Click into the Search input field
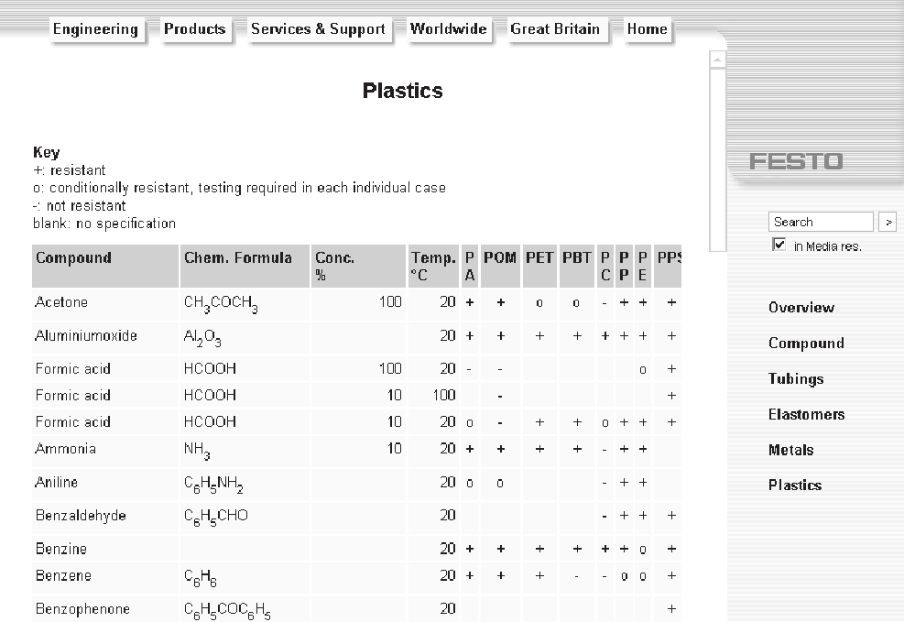The width and height of the screenshot is (904, 622). 821,222
